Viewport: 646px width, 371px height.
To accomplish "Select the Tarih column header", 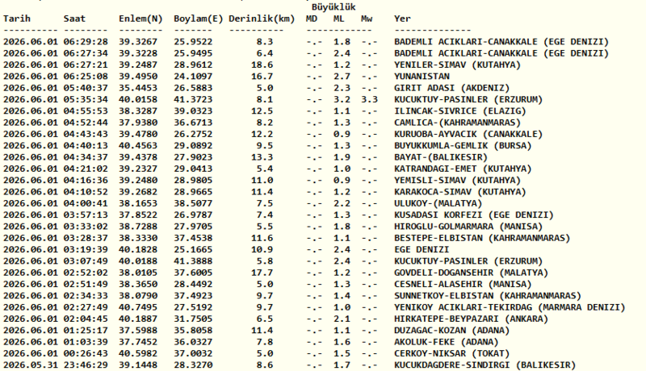I will pos(17,19).
